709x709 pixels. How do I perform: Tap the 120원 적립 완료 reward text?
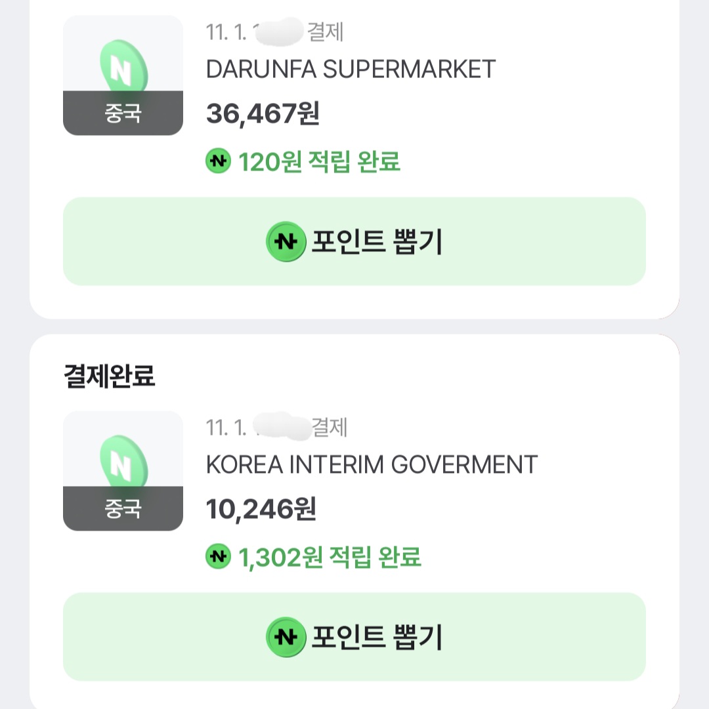pos(319,161)
